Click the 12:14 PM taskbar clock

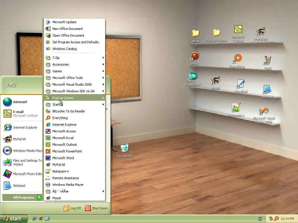click(x=287, y=219)
